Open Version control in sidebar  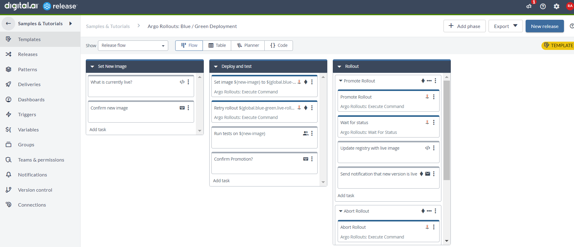35,190
